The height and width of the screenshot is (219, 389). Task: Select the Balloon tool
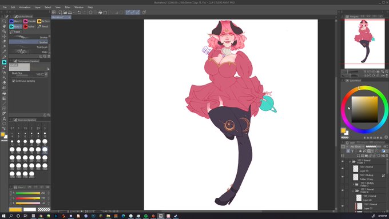(4, 124)
